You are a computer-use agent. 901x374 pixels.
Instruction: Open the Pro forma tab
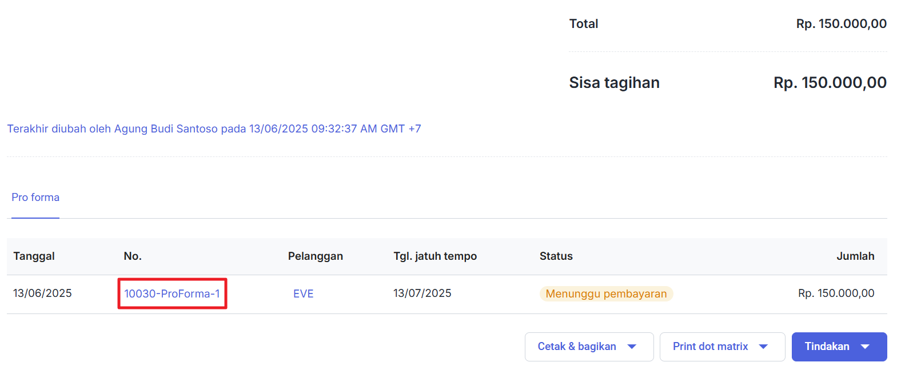[35, 198]
